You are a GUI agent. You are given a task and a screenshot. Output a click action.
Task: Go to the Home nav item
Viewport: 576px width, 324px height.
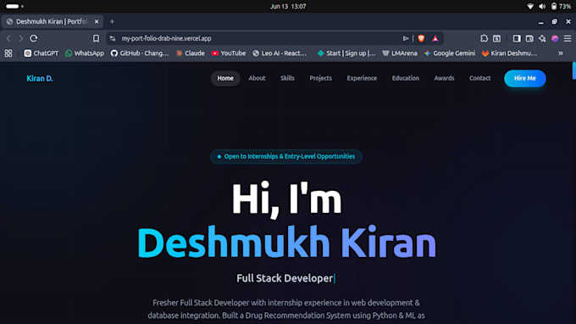tap(225, 78)
